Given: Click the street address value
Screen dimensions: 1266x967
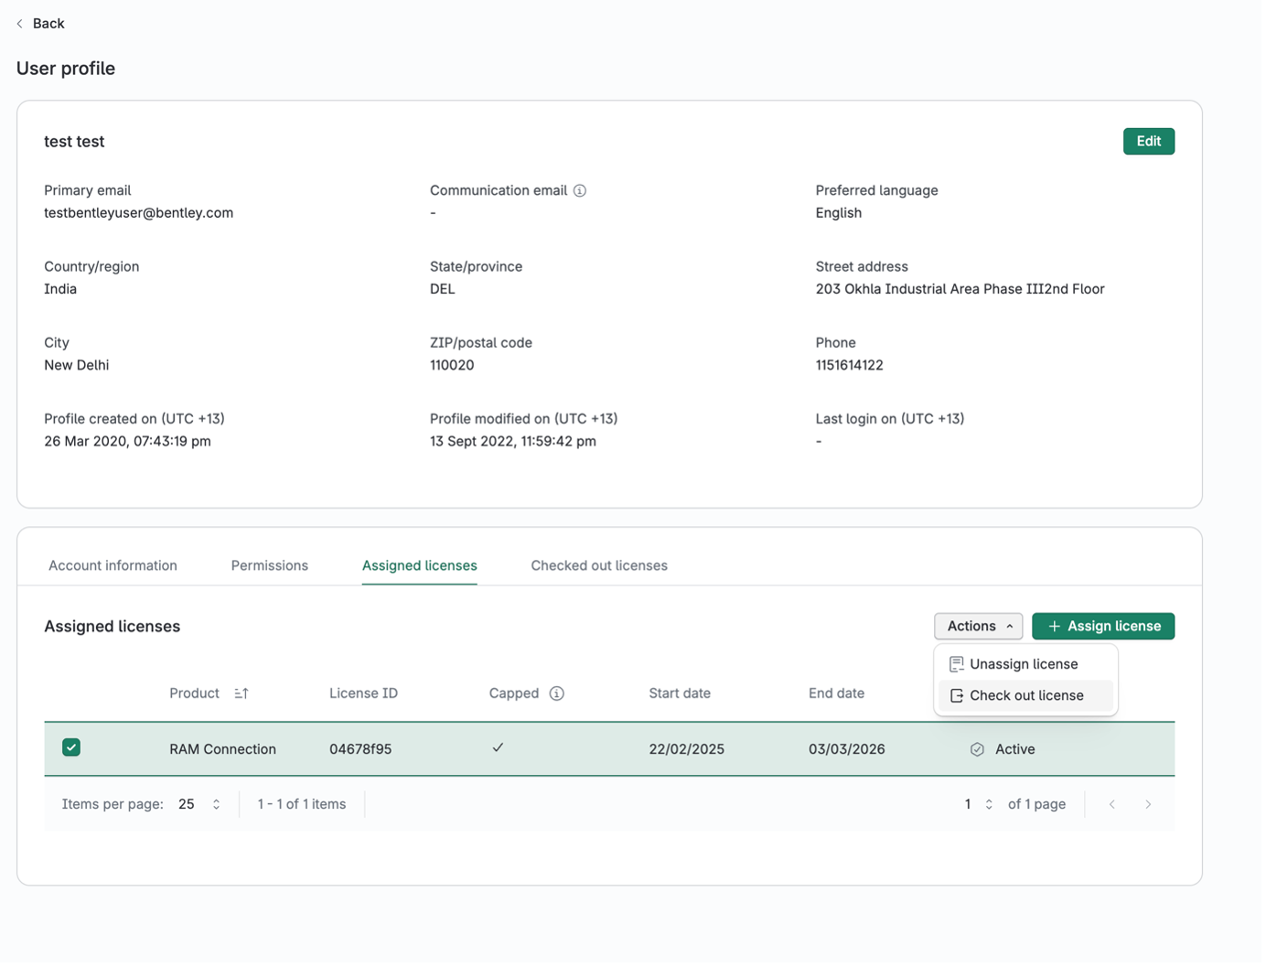Looking at the screenshot, I should tap(960, 289).
